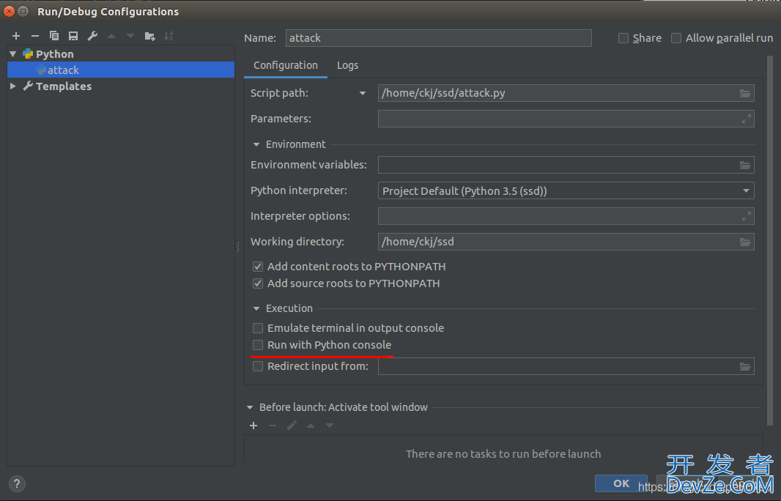
Task: Create new folder for configurations
Action: [149, 36]
